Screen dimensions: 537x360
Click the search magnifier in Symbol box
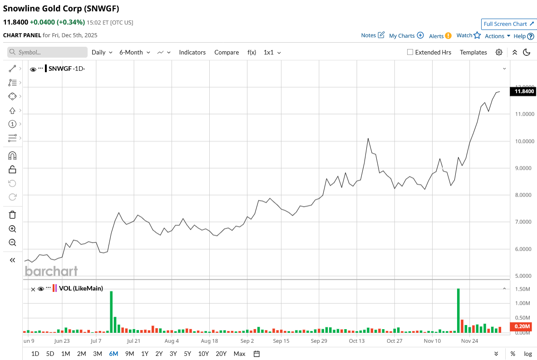point(12,52)
